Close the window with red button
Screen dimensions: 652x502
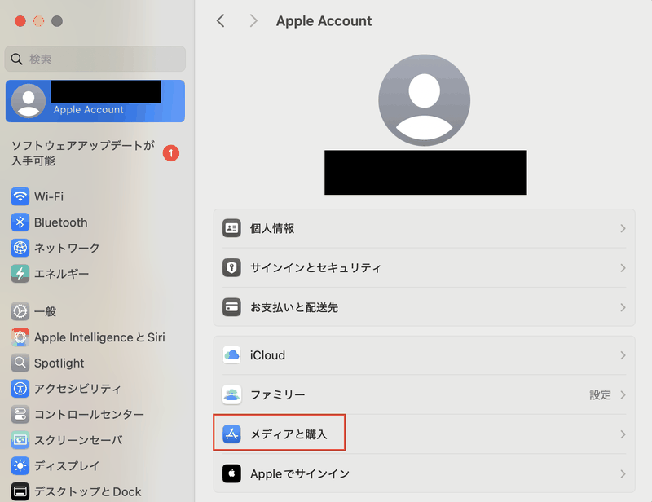tap(20, 21)
